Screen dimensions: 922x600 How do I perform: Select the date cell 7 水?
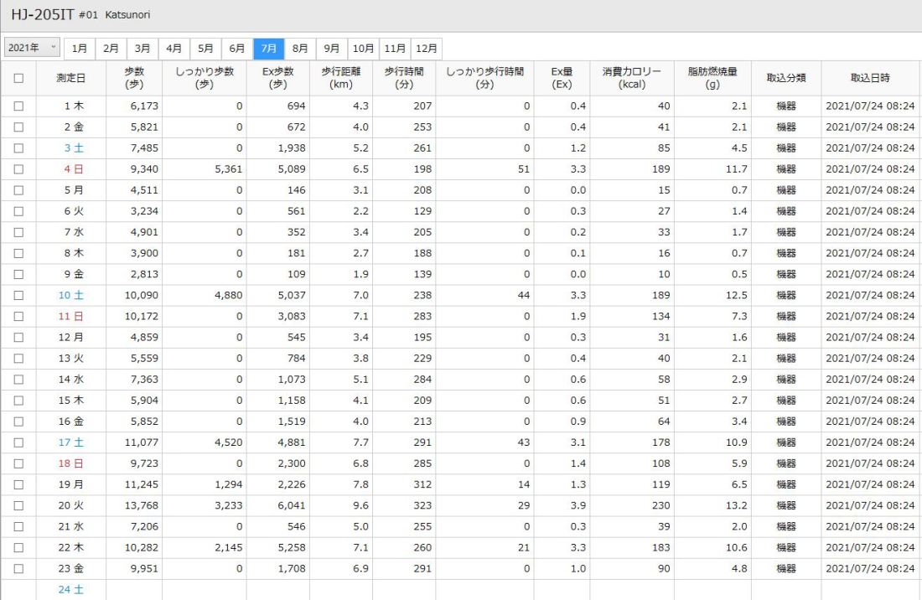(x=74, y=232)
